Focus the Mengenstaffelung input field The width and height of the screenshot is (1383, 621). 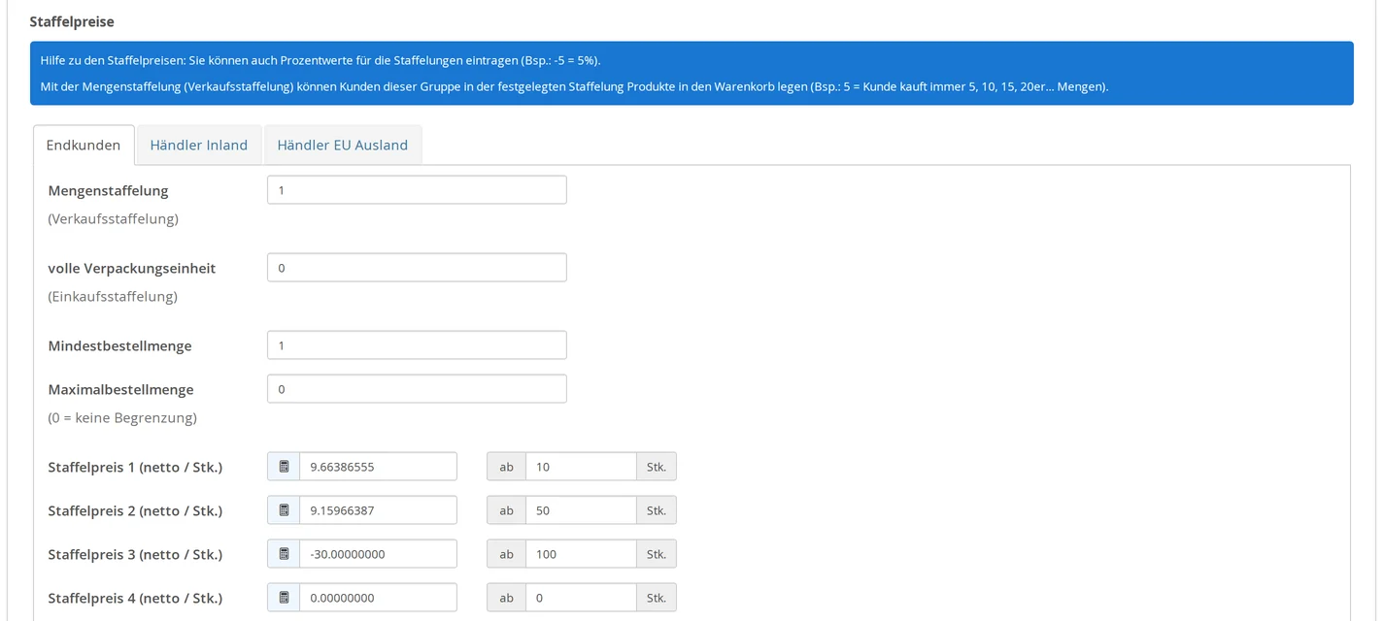click(x=417, y=190)
